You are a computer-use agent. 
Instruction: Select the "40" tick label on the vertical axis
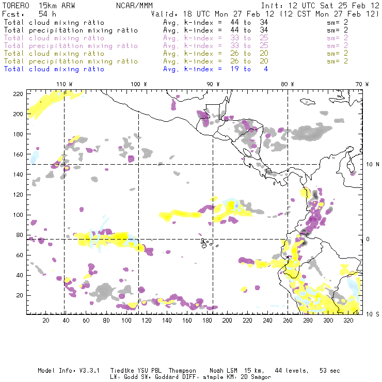coord(20,275)
